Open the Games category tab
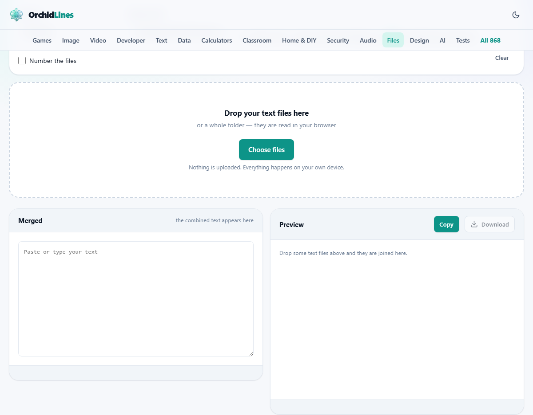The image size is (533, 415). coord(42,40)
